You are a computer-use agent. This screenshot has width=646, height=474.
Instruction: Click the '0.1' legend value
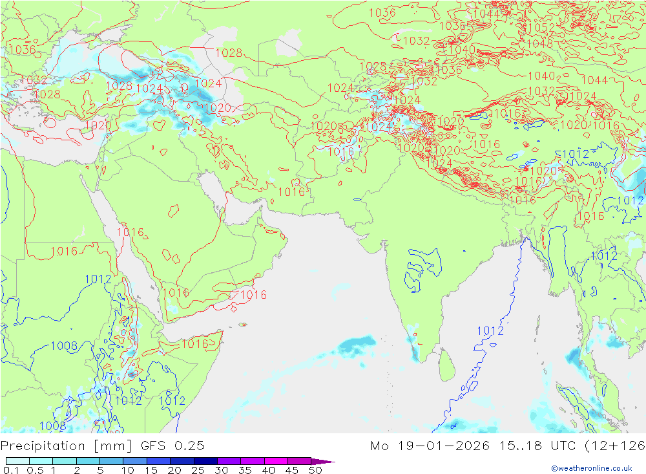pyautogui.click(x=11, y=470)
